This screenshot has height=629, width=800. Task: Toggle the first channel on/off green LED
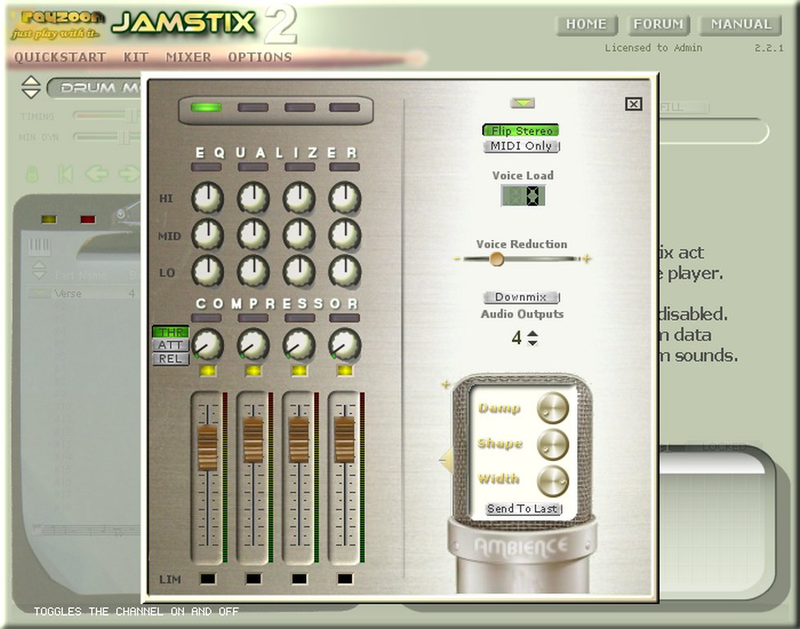206,107
